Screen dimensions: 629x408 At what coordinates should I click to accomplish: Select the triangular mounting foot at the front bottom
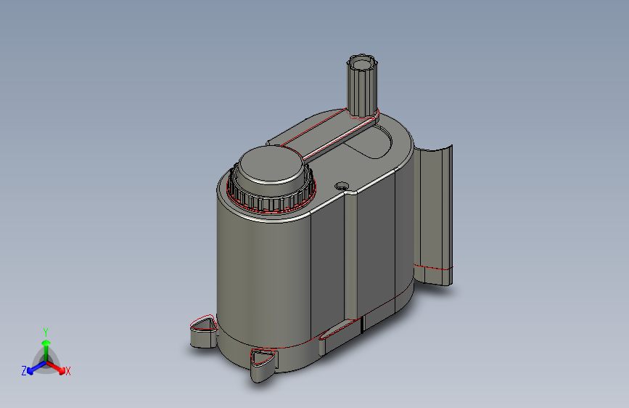pyautogui.click(x=263, y=364)
